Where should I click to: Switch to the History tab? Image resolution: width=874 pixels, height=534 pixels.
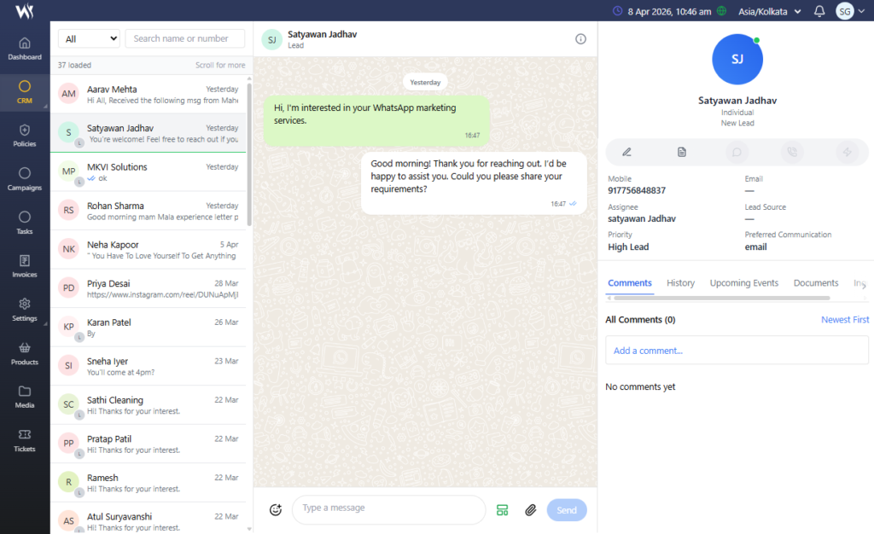[x=680, y=283]
